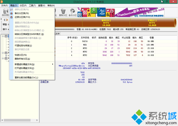Screen dimensions: 178x126
Task: Click the 文件系统 column header
Action: pos(85,38)
